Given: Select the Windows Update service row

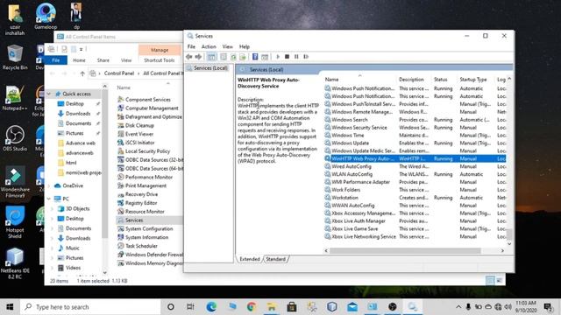Looking at the screenshot, I should (x=415, y=143).
